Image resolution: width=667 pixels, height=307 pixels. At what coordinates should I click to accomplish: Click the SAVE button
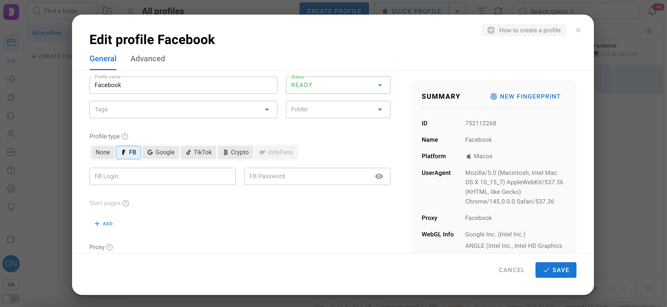click(556, 270)
